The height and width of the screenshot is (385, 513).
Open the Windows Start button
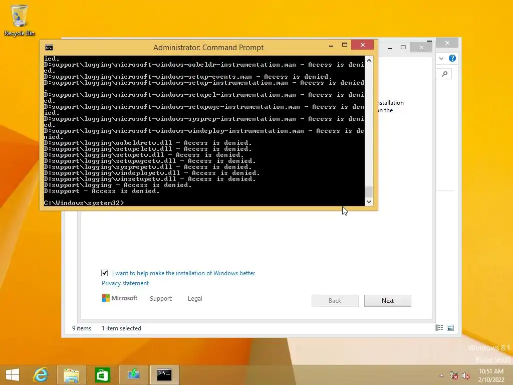[x=13, y=374]
